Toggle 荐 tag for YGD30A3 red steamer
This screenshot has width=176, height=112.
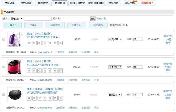(x=29, y=71)
